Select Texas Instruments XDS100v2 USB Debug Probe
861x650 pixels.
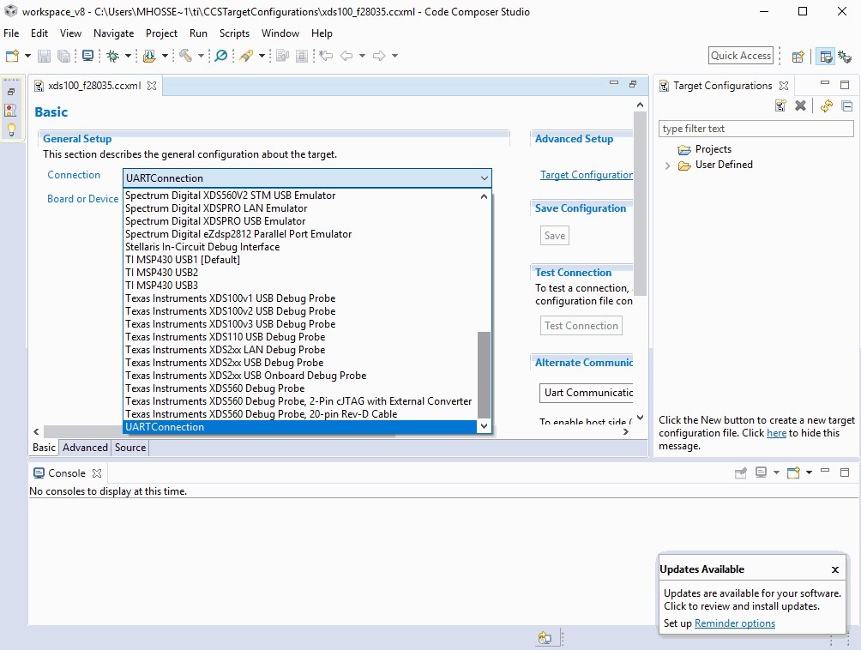[x=230, y=311]
